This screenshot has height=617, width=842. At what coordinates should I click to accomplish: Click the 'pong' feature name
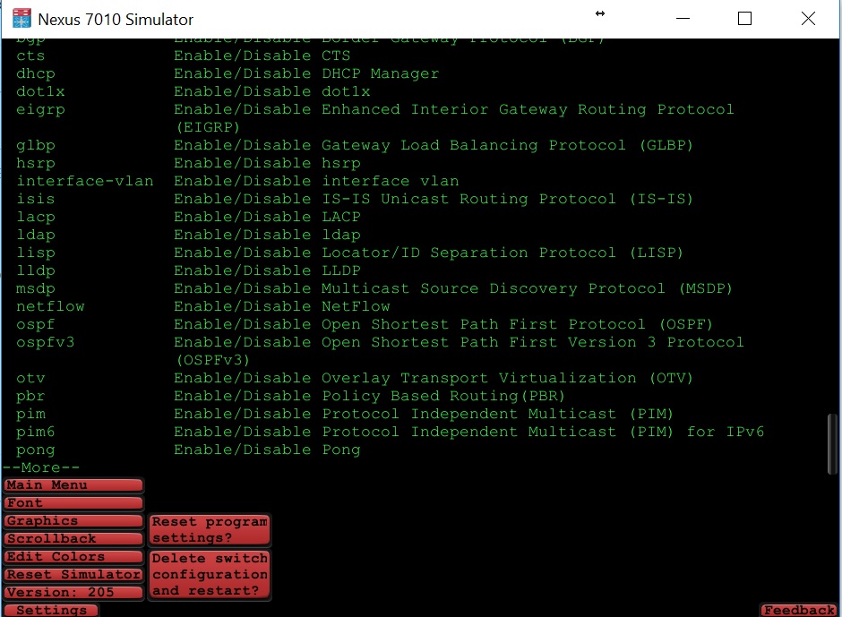click(36, 450)
